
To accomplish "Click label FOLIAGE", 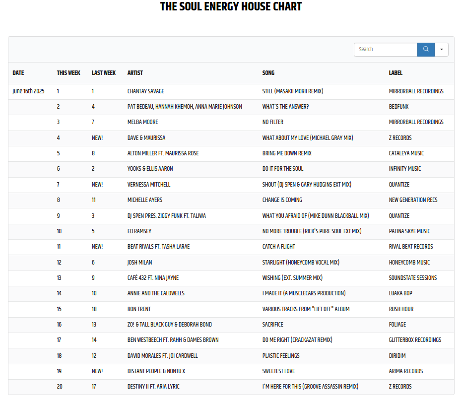I will pyautogui.click(x=397, y=325).
